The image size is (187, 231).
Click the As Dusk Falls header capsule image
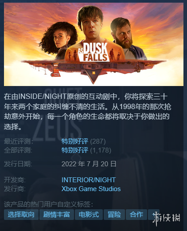tap(93, 44)
